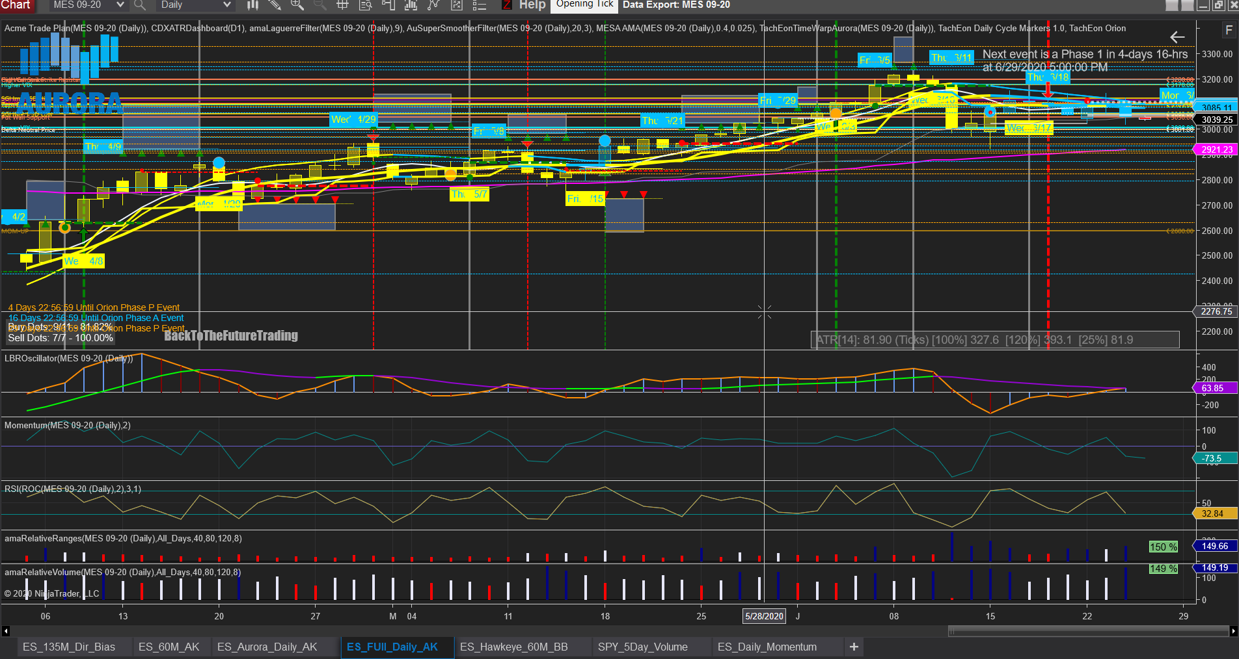1239x659 pixels.
Task: Click the green 150 % badge
Action: 1164,547
